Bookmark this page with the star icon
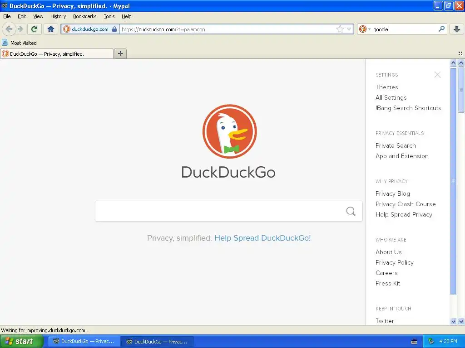This screenshot has width=465, height=348. (340, 29)
